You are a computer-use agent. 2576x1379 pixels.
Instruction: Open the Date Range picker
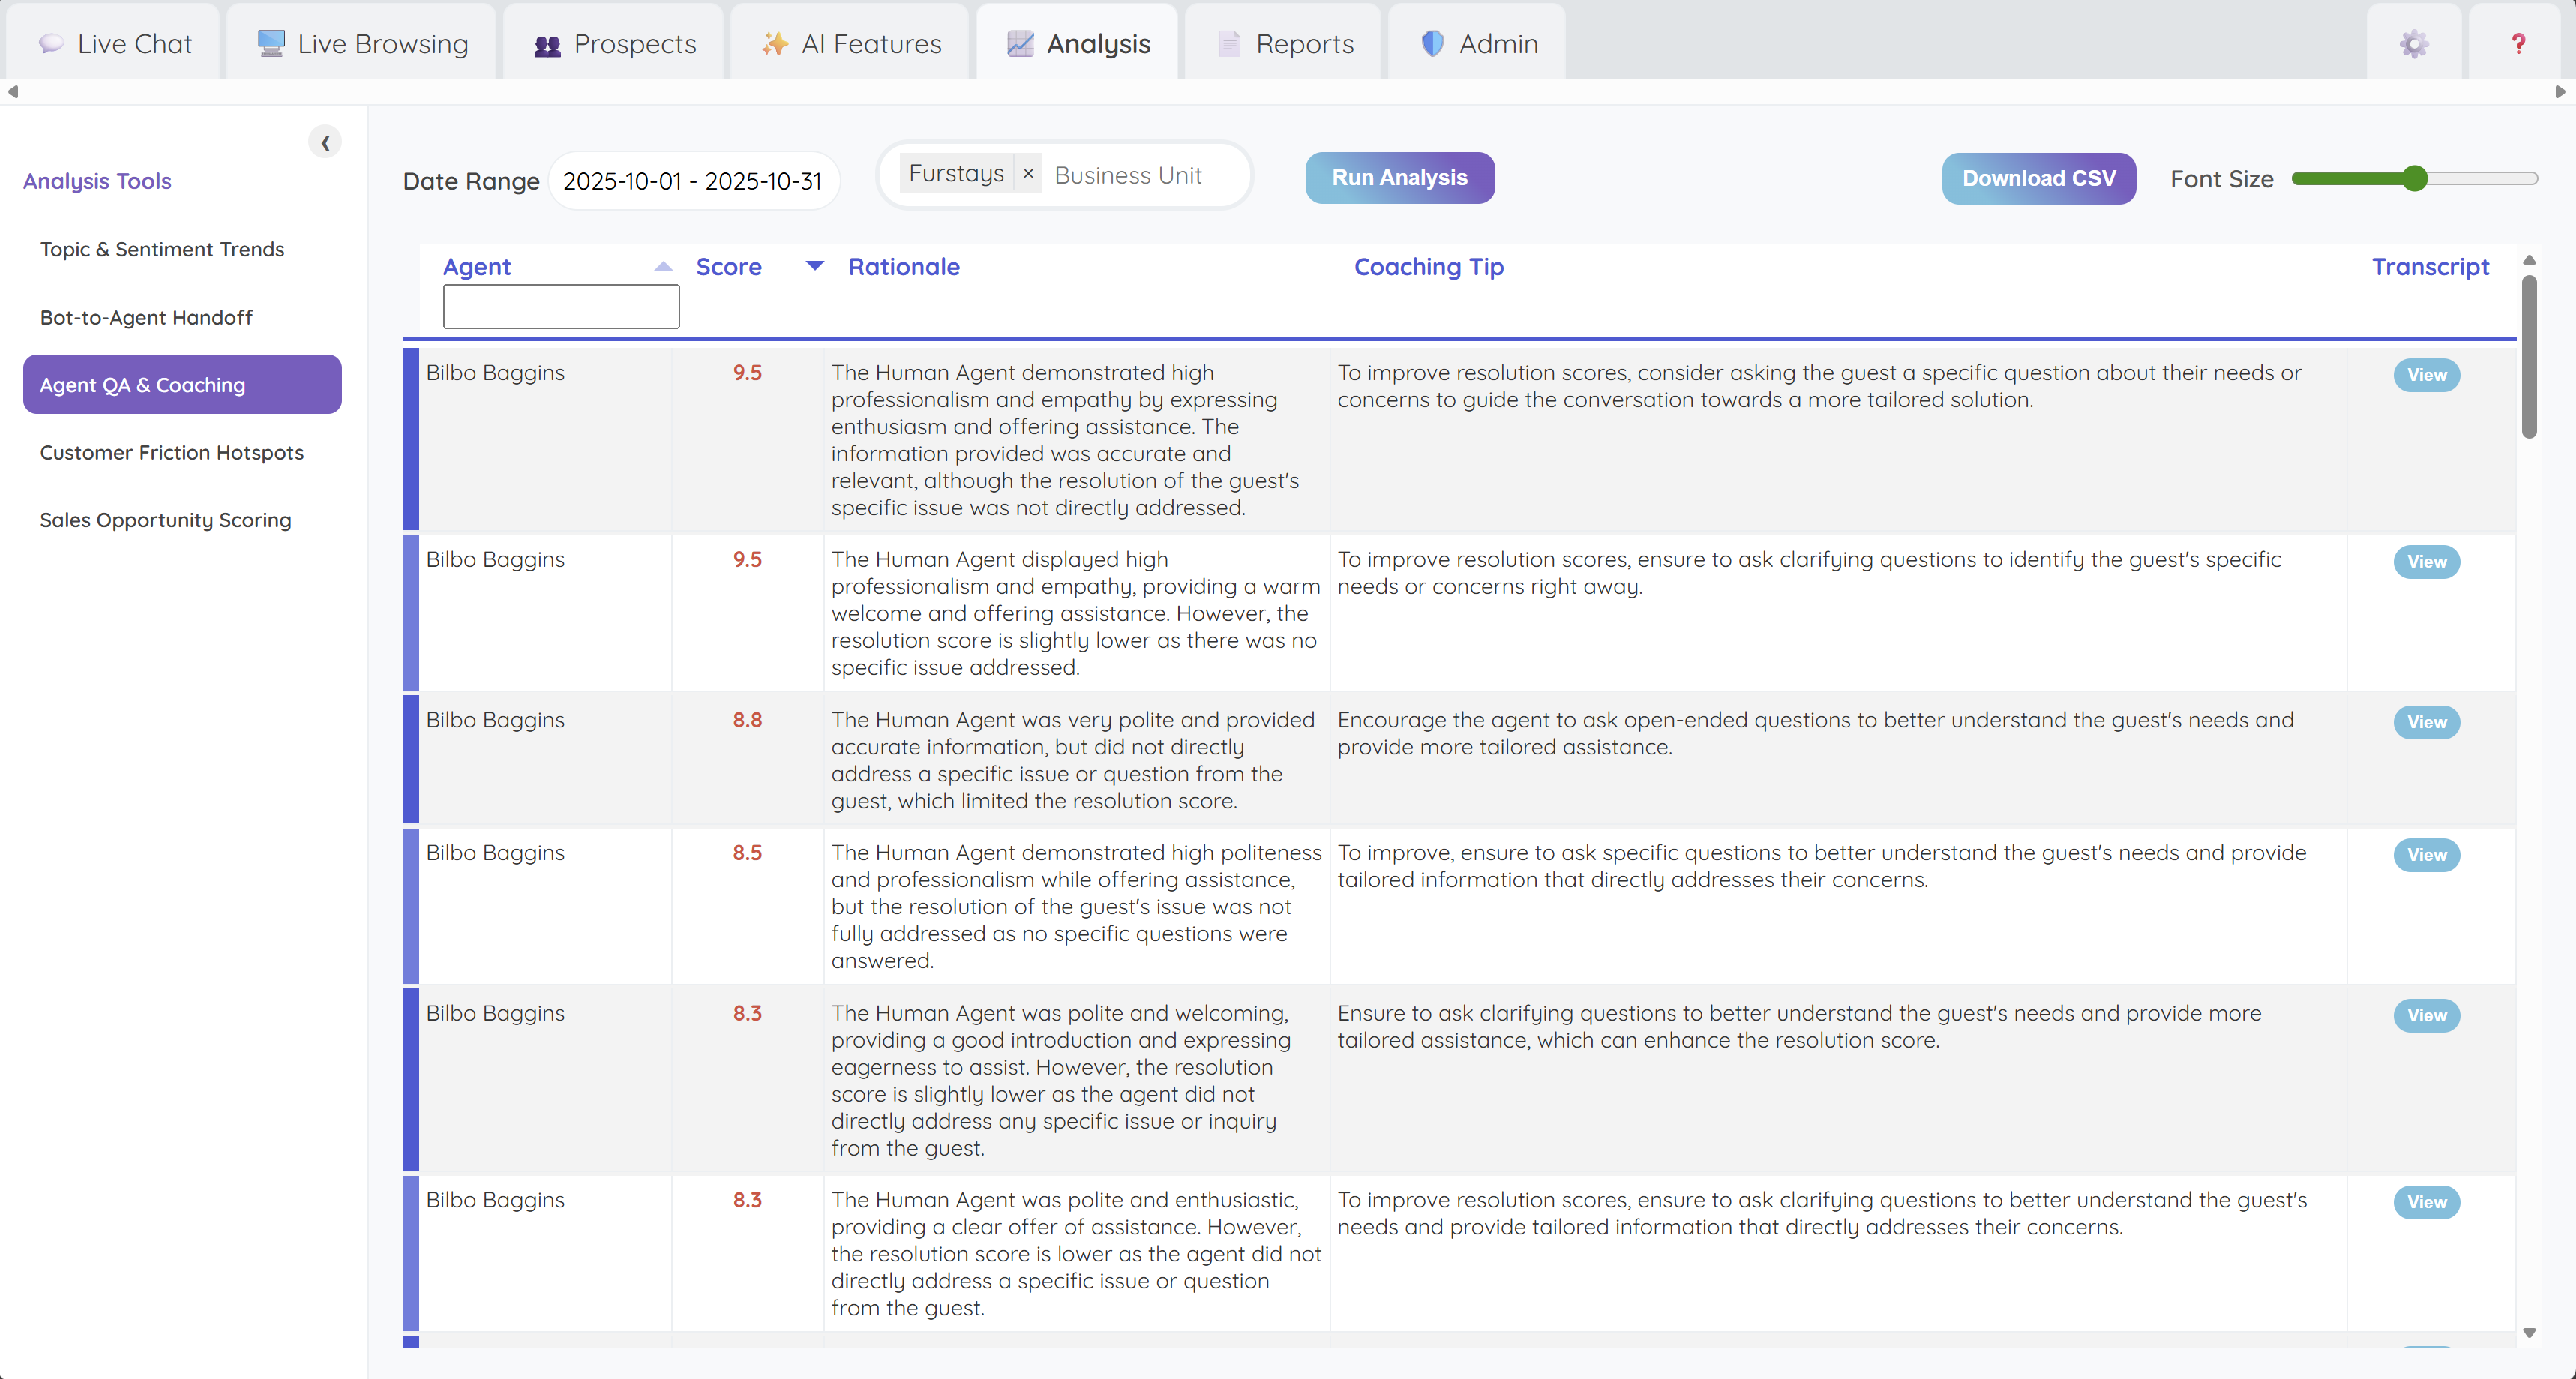point(693,181)
